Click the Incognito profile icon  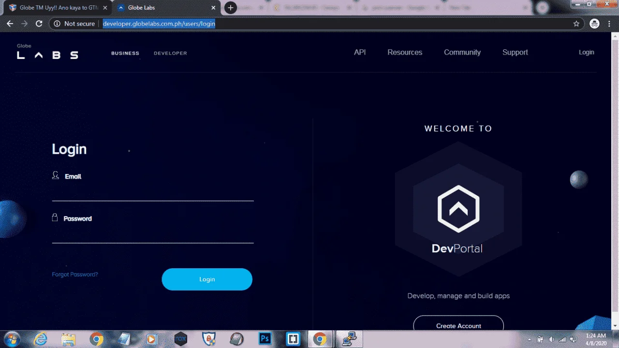coord(595,24)
